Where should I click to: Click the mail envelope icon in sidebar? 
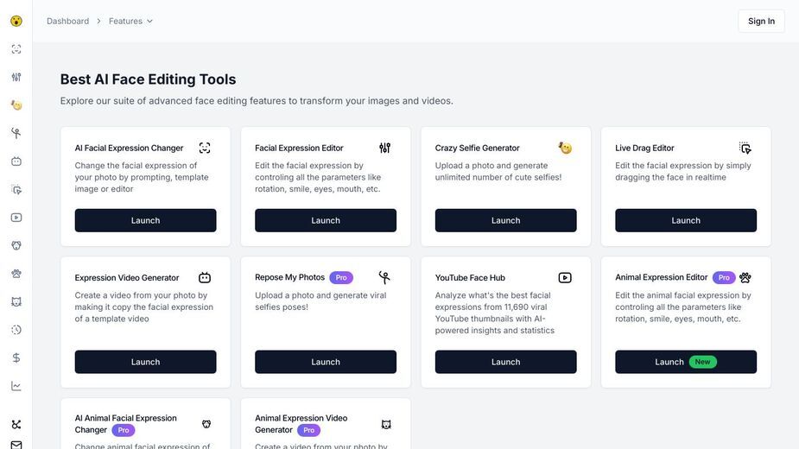[x=16, y=445]
